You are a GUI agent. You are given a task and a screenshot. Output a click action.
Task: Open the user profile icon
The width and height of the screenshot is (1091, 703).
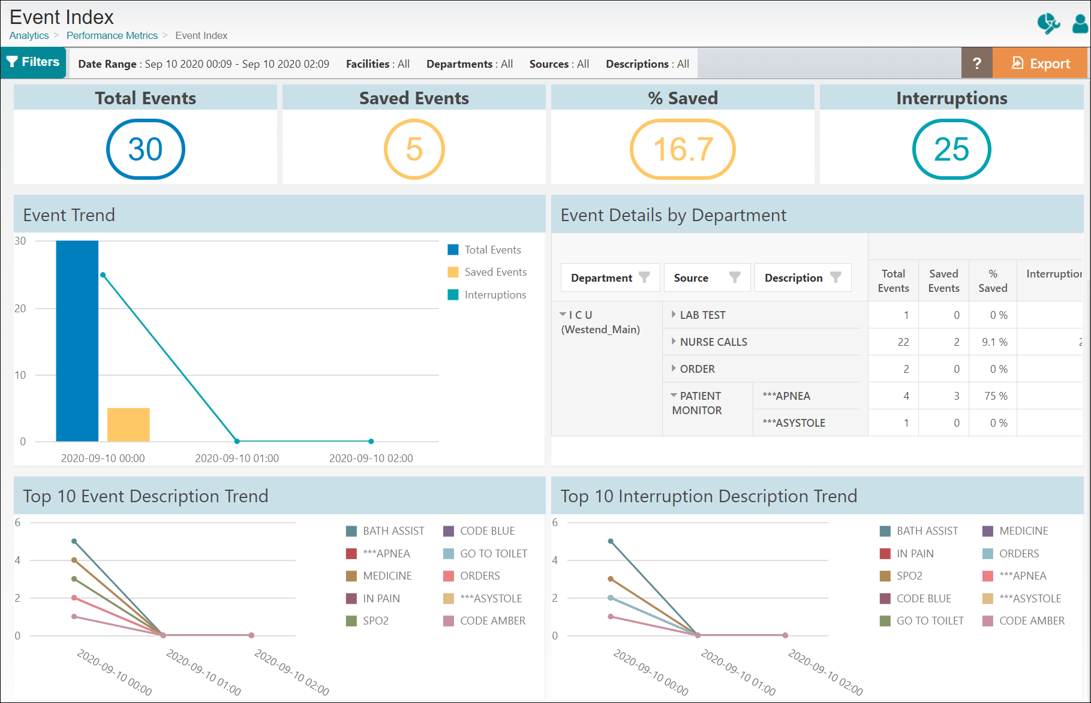point(1080,24)
